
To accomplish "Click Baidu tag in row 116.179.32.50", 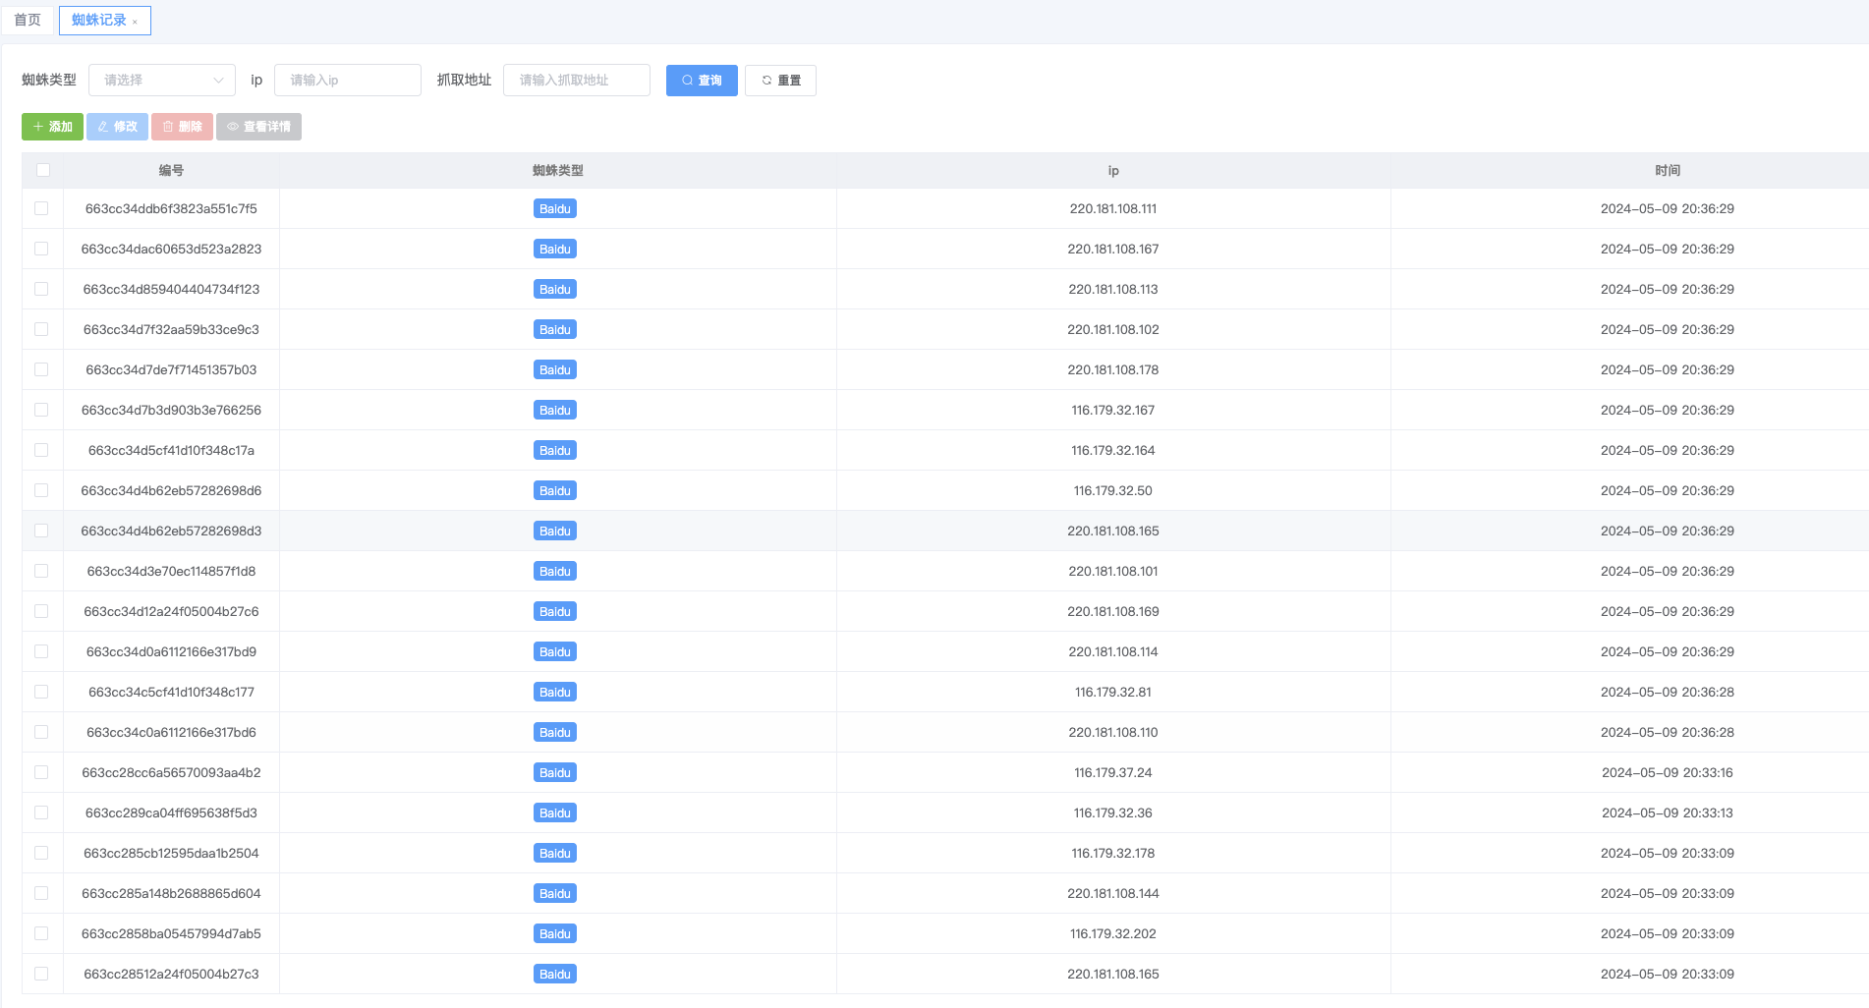I will pos(555,490).
